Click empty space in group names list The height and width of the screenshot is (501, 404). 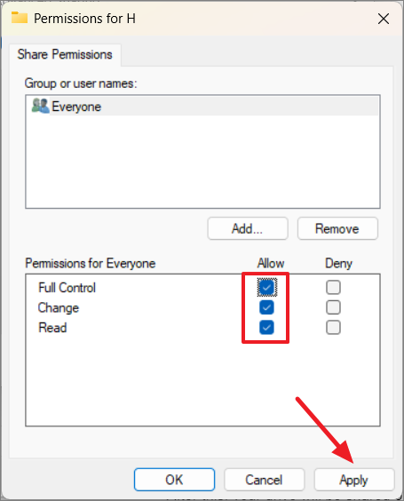[202, 162]
